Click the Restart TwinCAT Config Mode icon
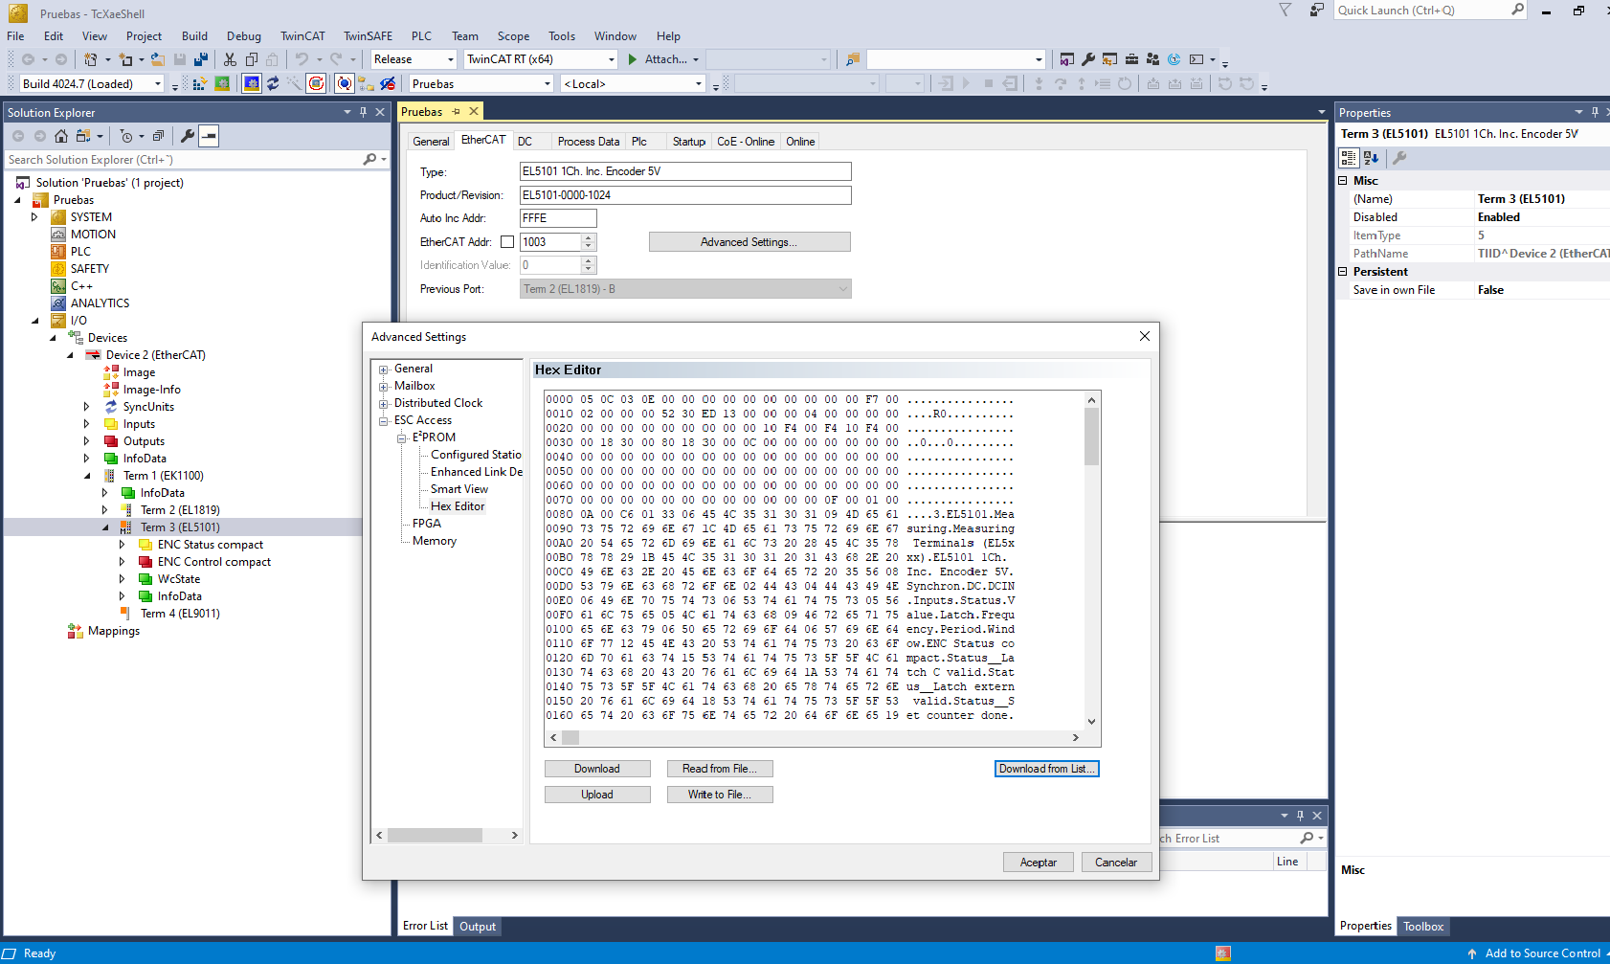The image size is (1610, 964). (x=252, y=84)
